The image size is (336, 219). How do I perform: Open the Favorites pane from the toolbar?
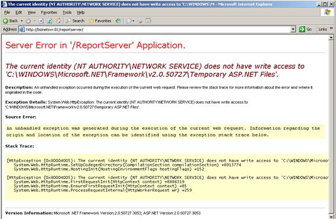pos(100,21)
